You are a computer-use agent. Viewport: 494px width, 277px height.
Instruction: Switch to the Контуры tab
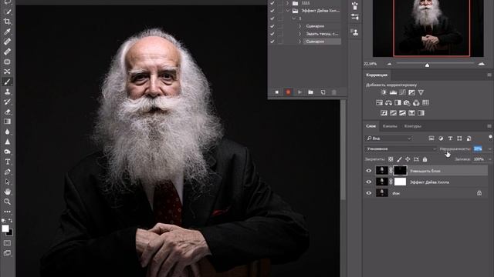[412, 126]
